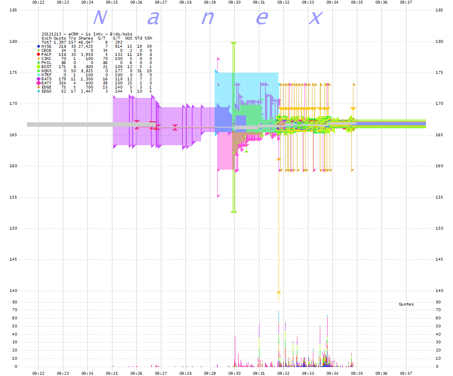Click the 'Shares' column header

tap(86, 38)
